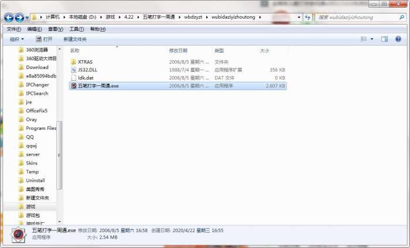Screen dimensions: 410x248
Task: Navigate to 本地磁盘 (D:) in address bar
Action: 83,17
